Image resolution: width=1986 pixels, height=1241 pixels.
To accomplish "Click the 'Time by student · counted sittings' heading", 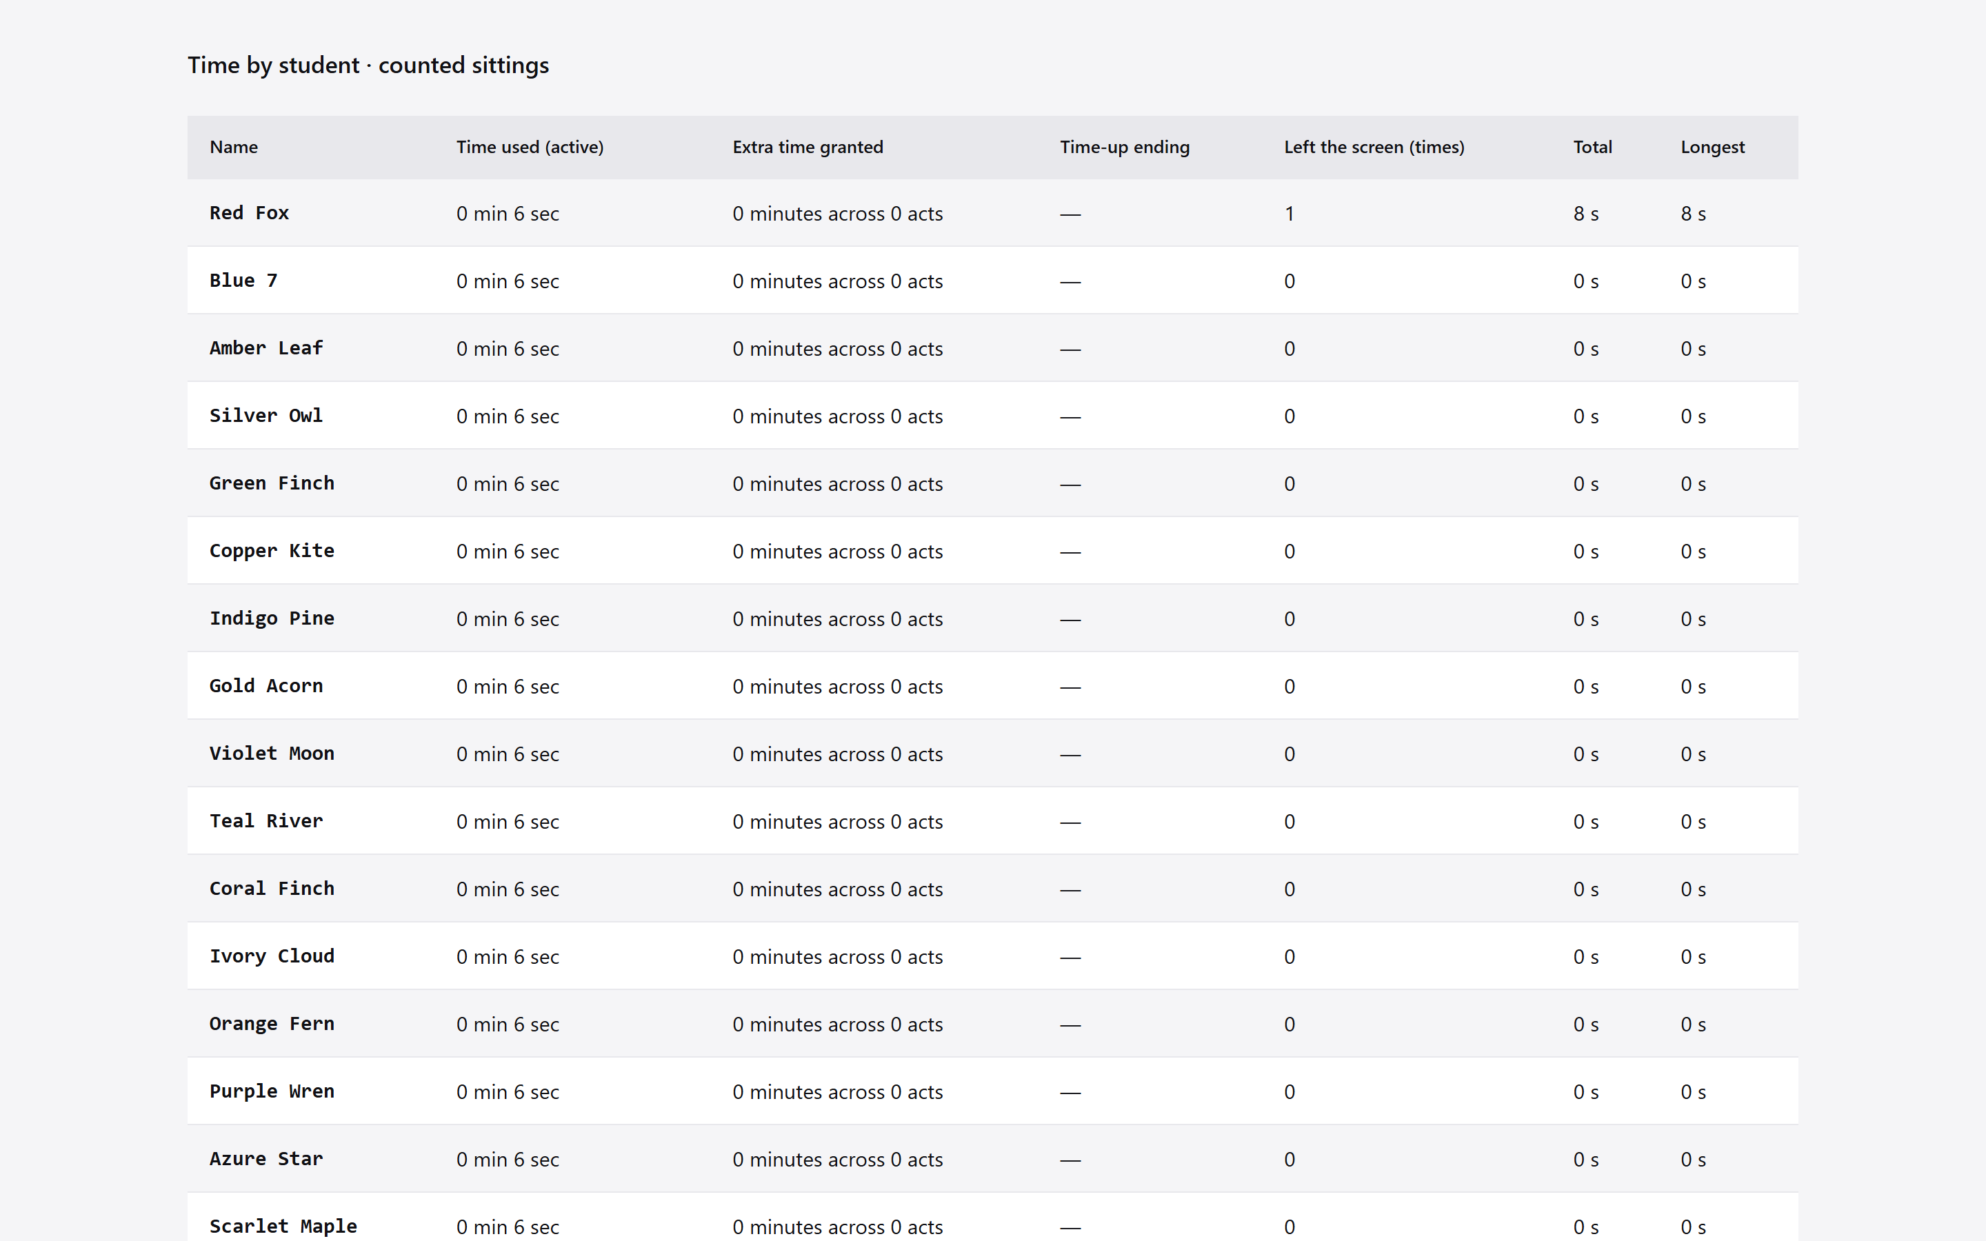I will point(368,65).
